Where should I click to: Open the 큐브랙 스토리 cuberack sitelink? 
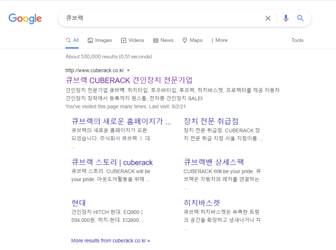[112, 162]
